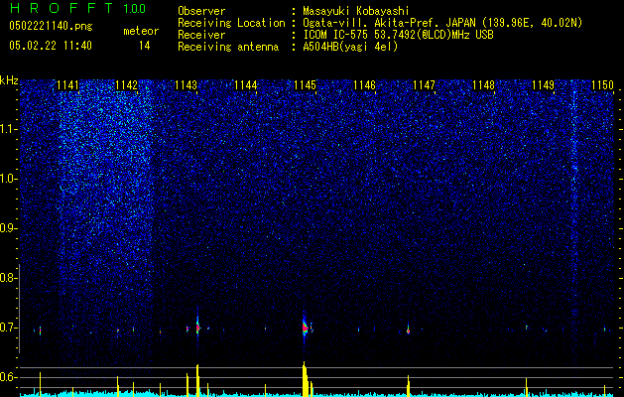Click the "Receiving antenna" label
The width and height of the screenshot is (624, 397).
pyautogui.click(x=228, y=47)
